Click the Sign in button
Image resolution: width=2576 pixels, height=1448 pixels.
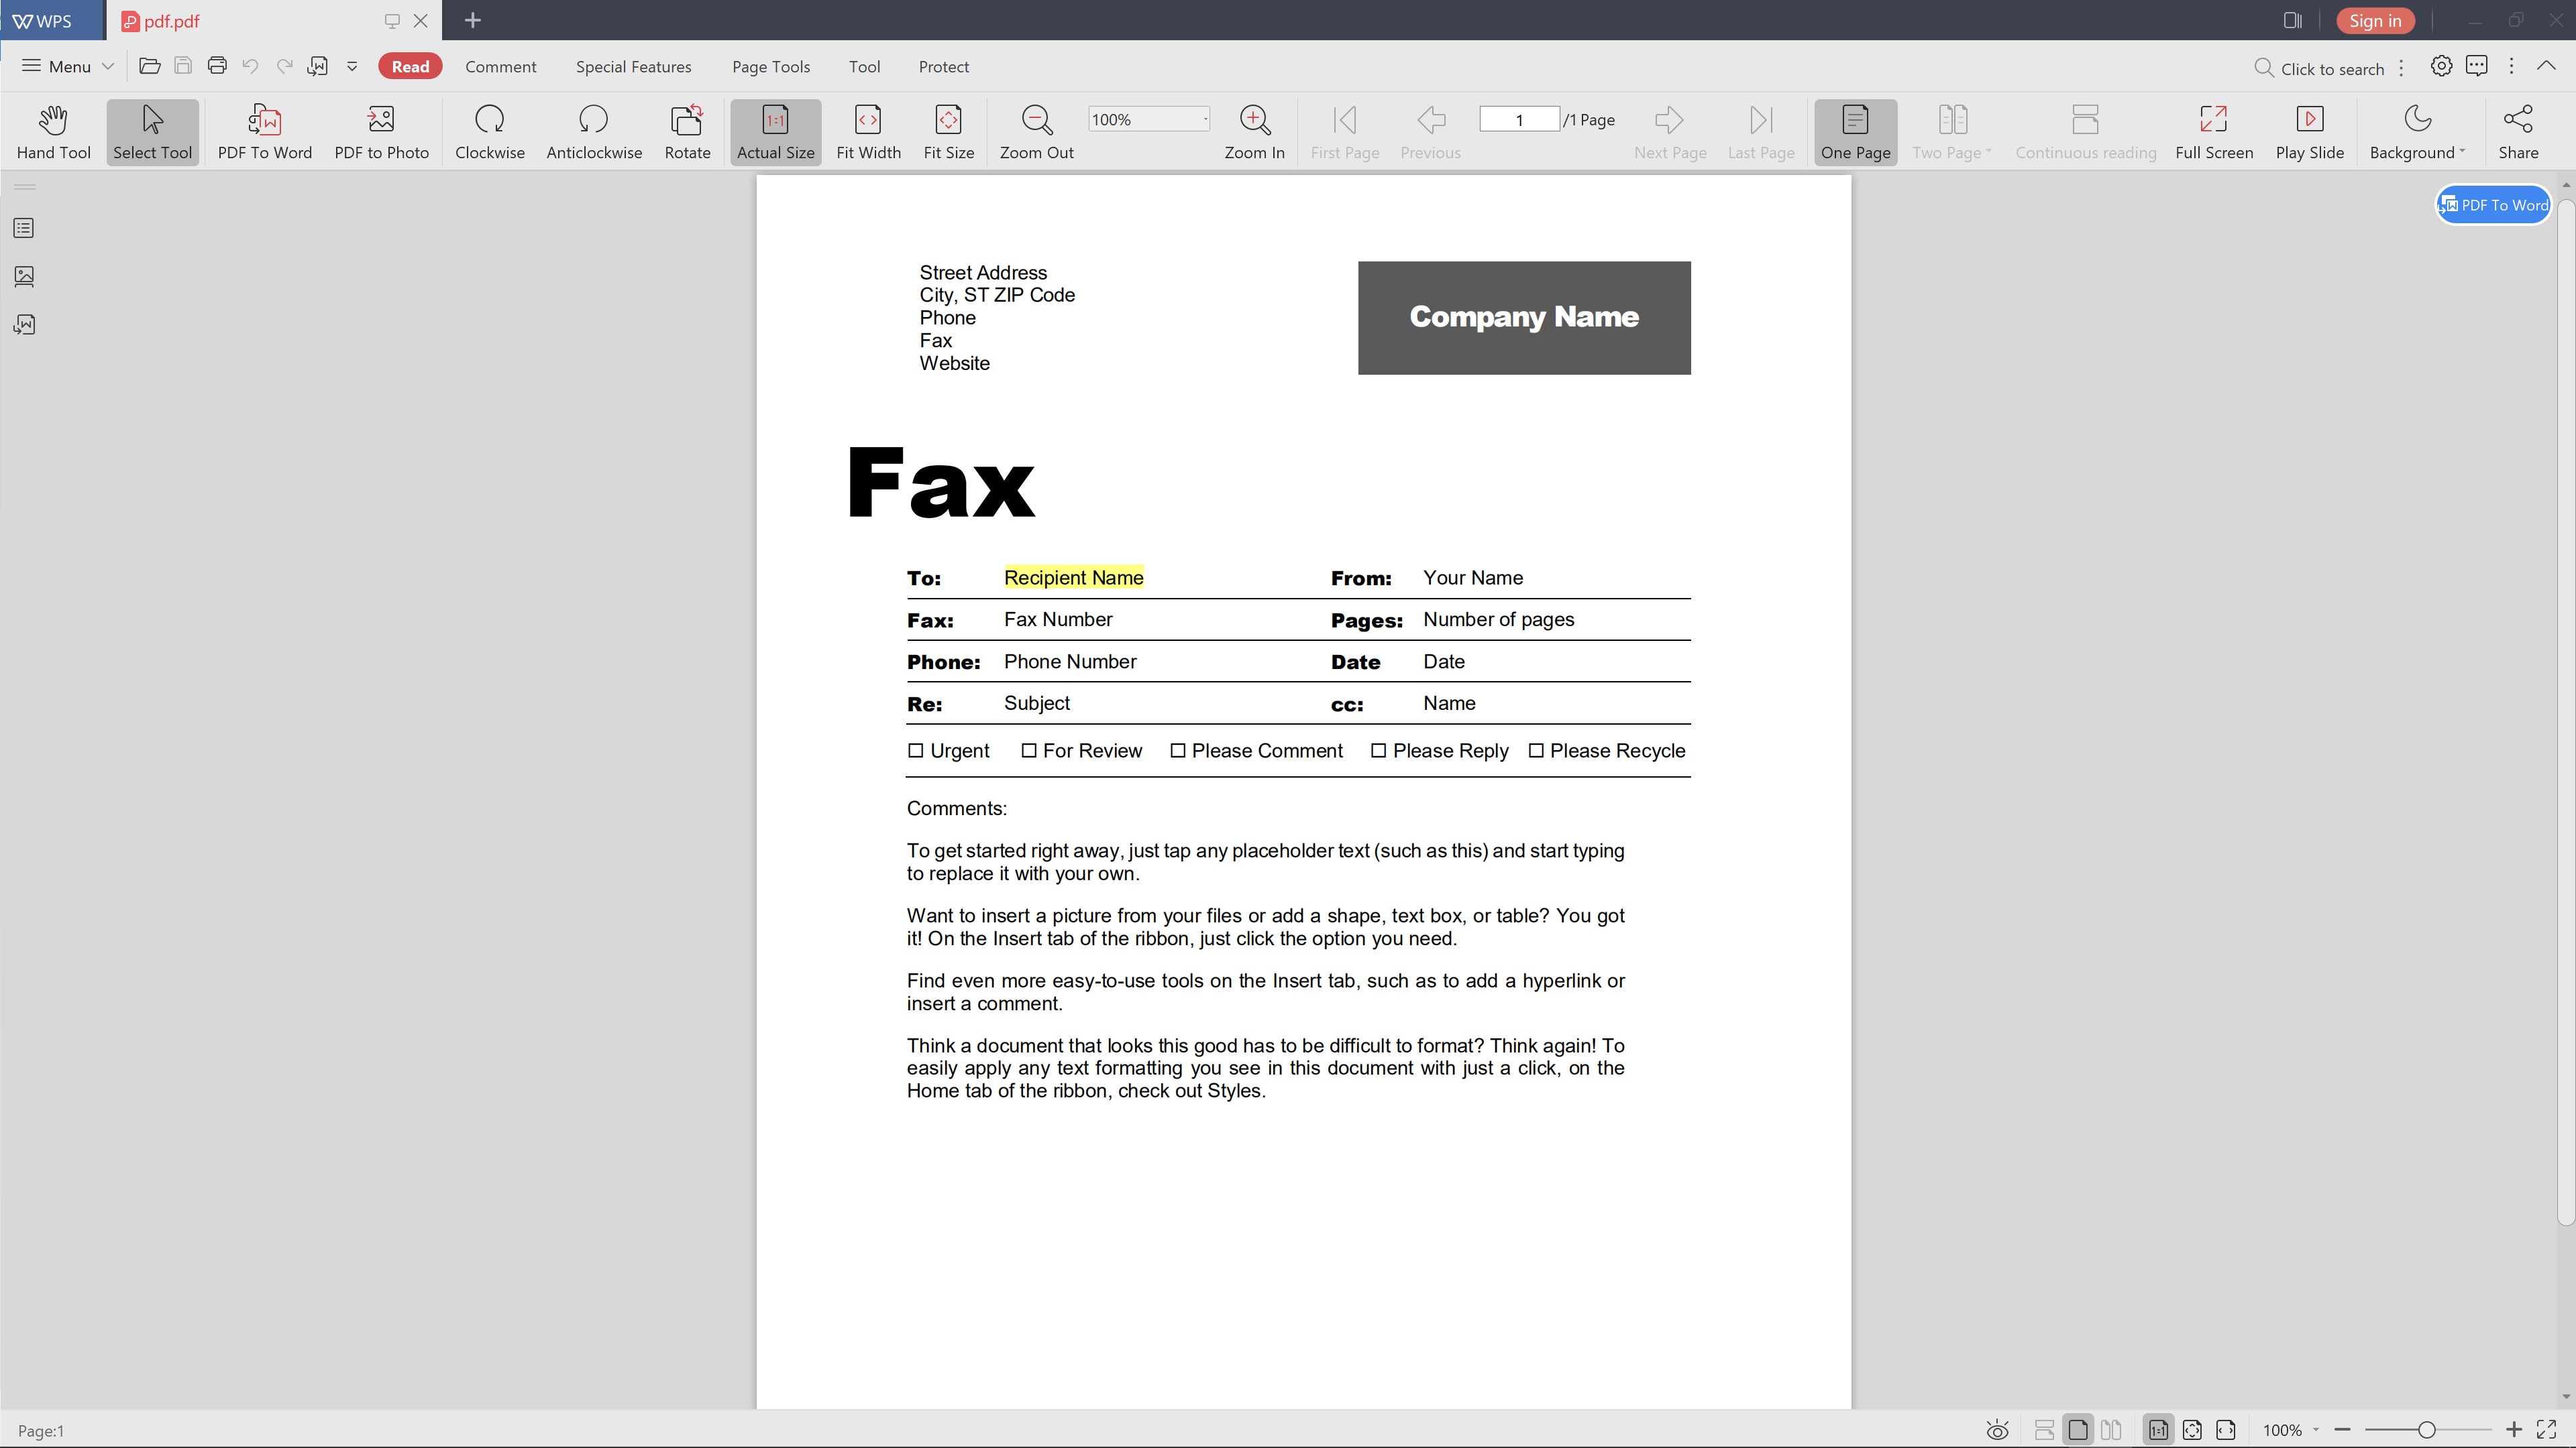click(2375, 20)
